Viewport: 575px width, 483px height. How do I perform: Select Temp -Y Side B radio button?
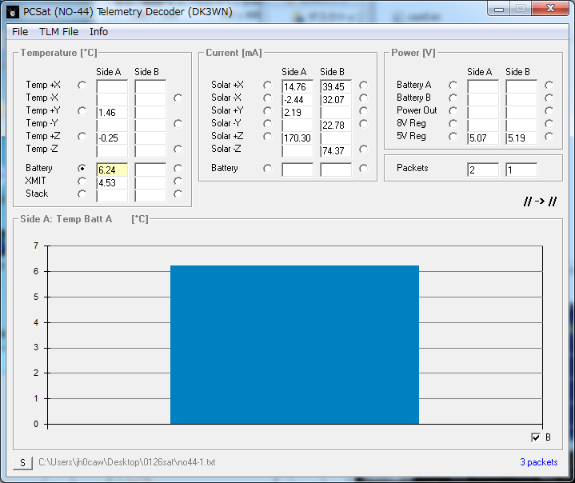point(178,124)
